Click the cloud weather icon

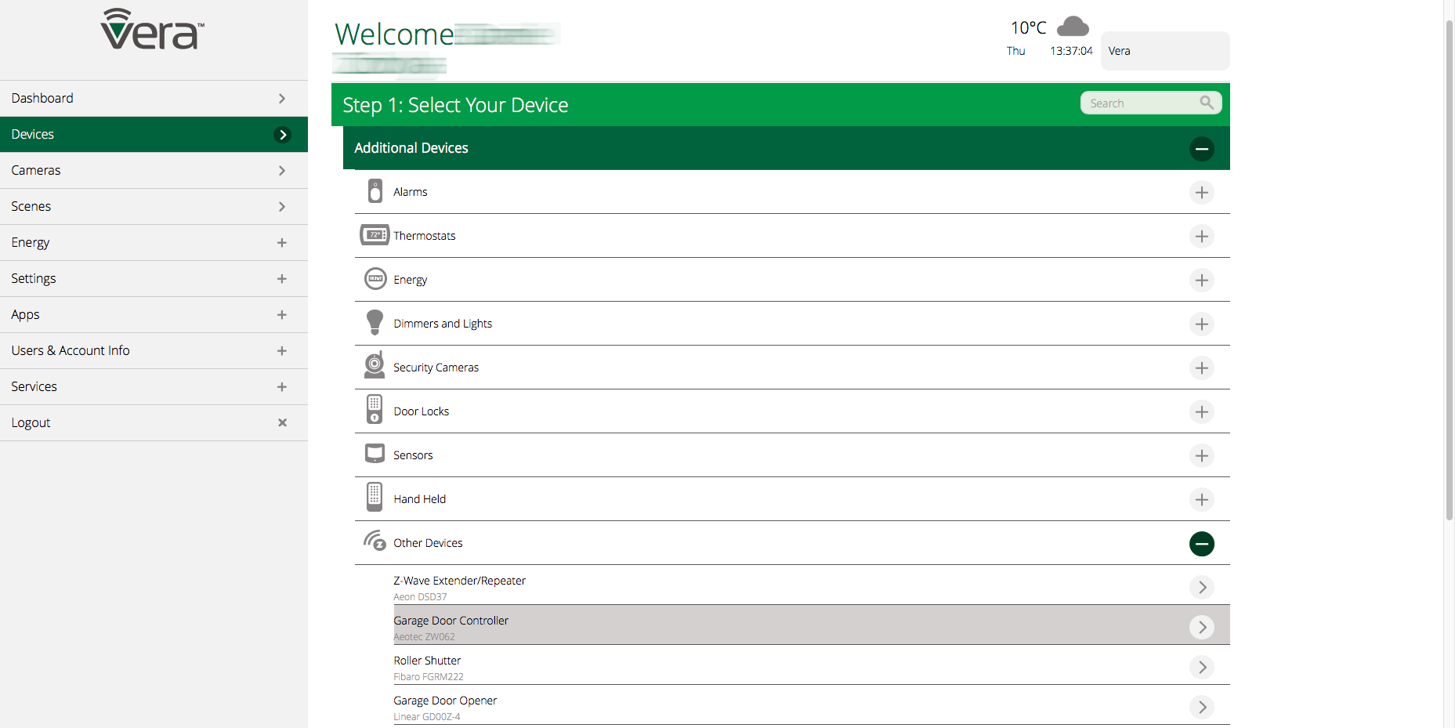point(1073,27)
